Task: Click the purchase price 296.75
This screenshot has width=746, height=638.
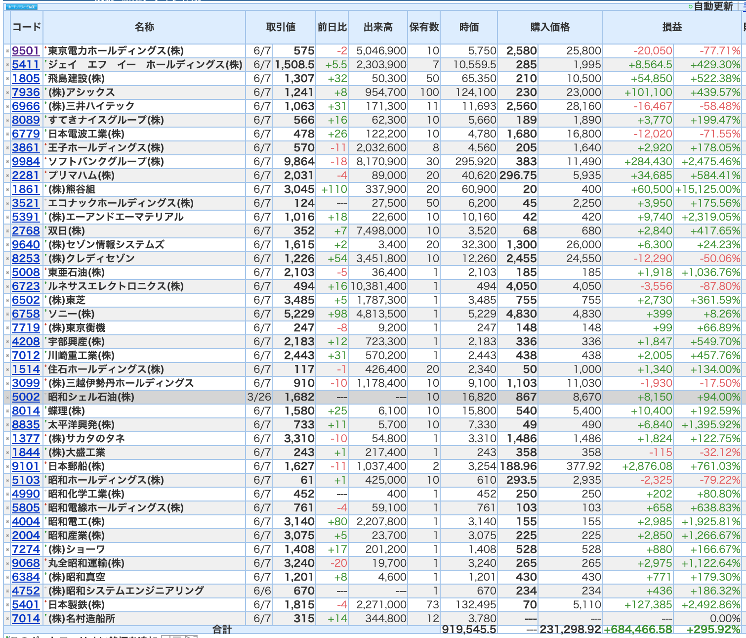Action: click(x=518, y=176)
